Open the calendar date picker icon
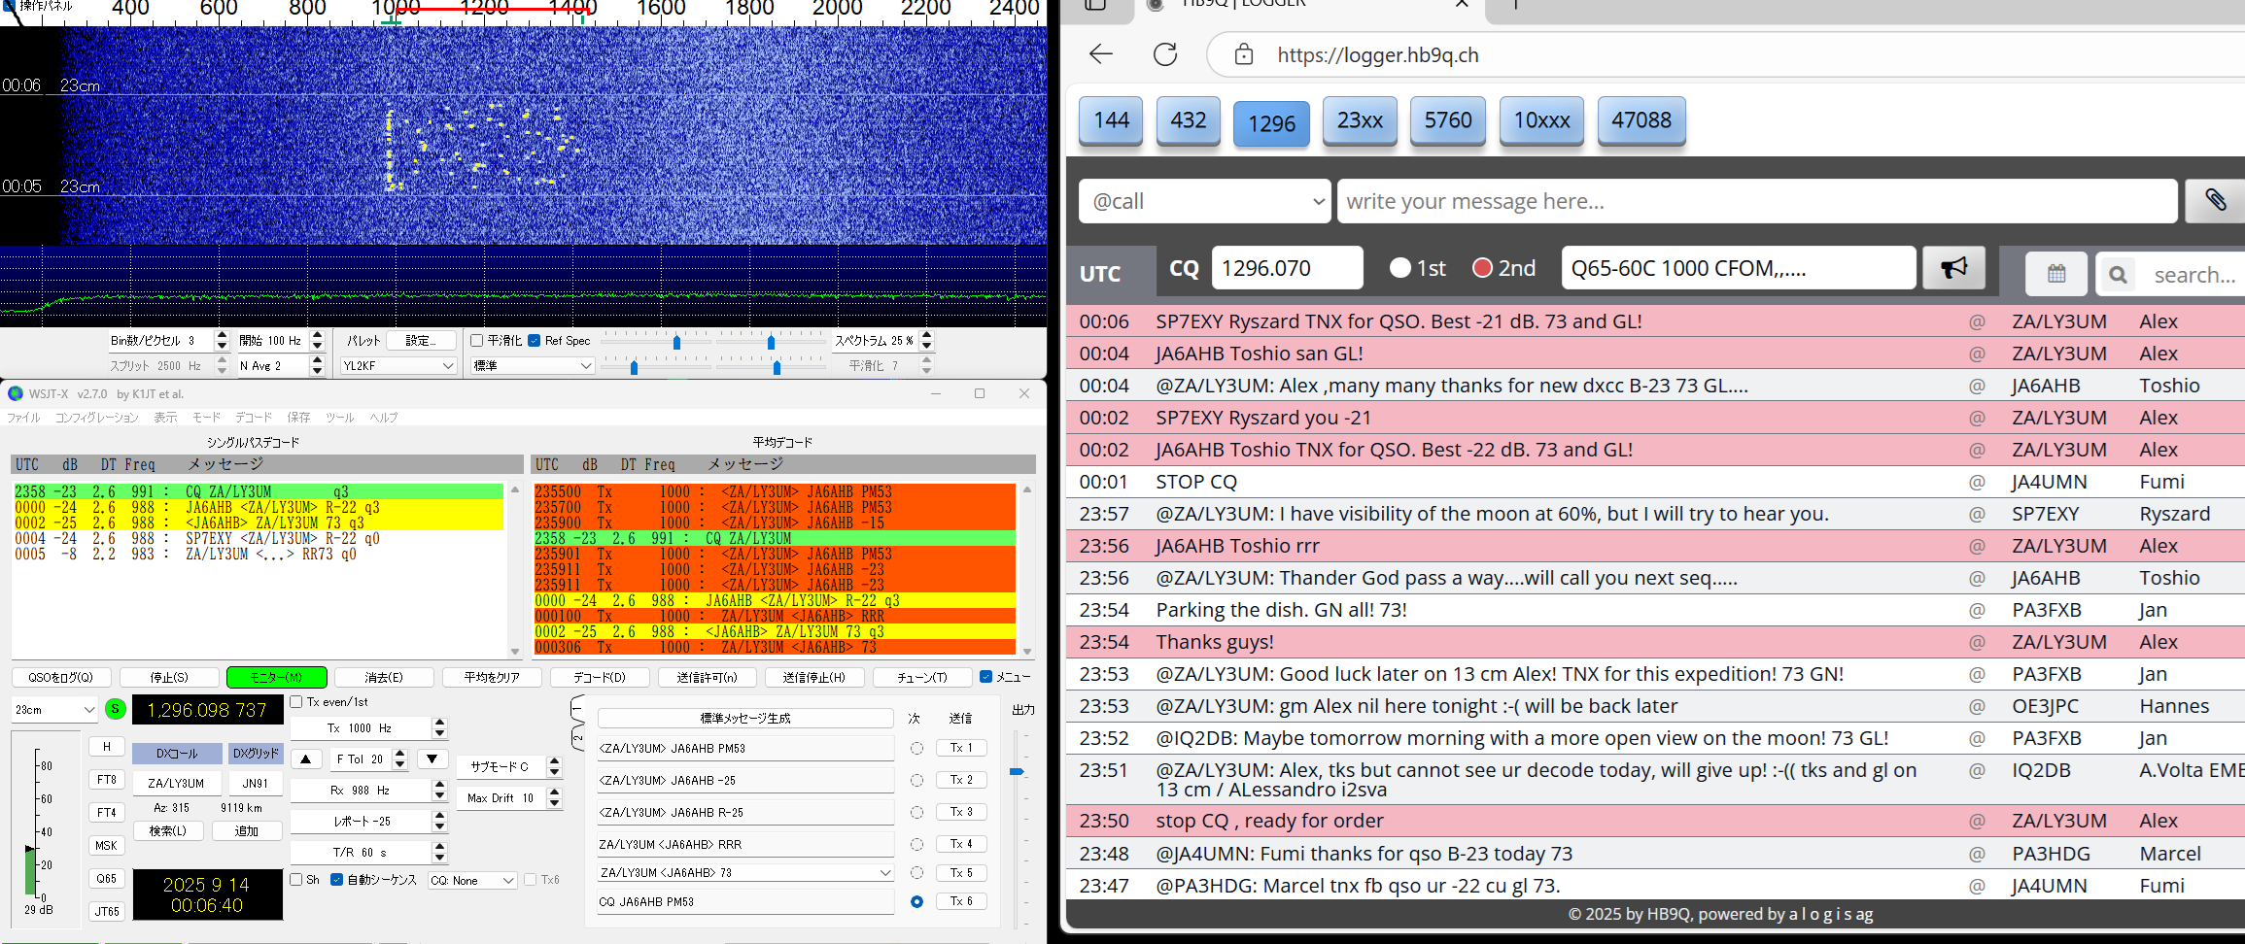This screenshot has width=2245, height=944. pos(2055,274)
